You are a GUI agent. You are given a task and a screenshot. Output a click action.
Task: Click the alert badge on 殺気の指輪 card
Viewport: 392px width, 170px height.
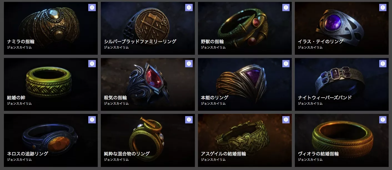click(x=189, y=64)
